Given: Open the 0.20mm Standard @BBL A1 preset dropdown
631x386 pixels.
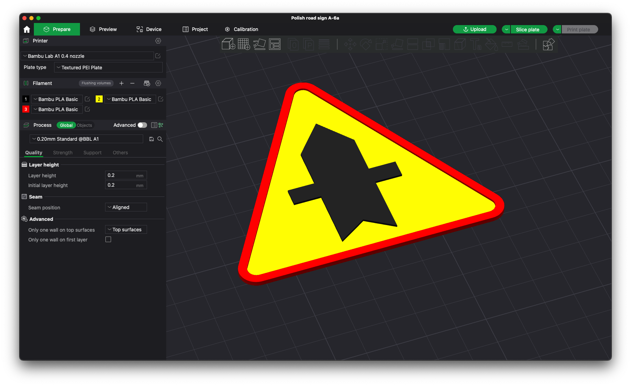Looking at the screenshot, I should [x=86, y=139].
